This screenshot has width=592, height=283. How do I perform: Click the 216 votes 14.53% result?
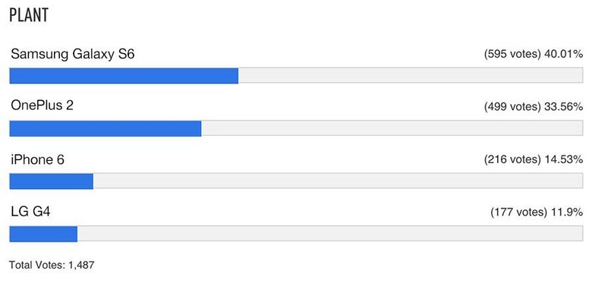(534, 160)
